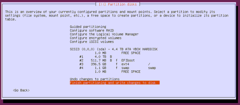Choose Undo changes to partitions

[x=94, y=79]
